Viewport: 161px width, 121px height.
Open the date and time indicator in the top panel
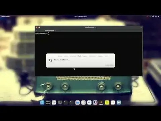point(80,16)
